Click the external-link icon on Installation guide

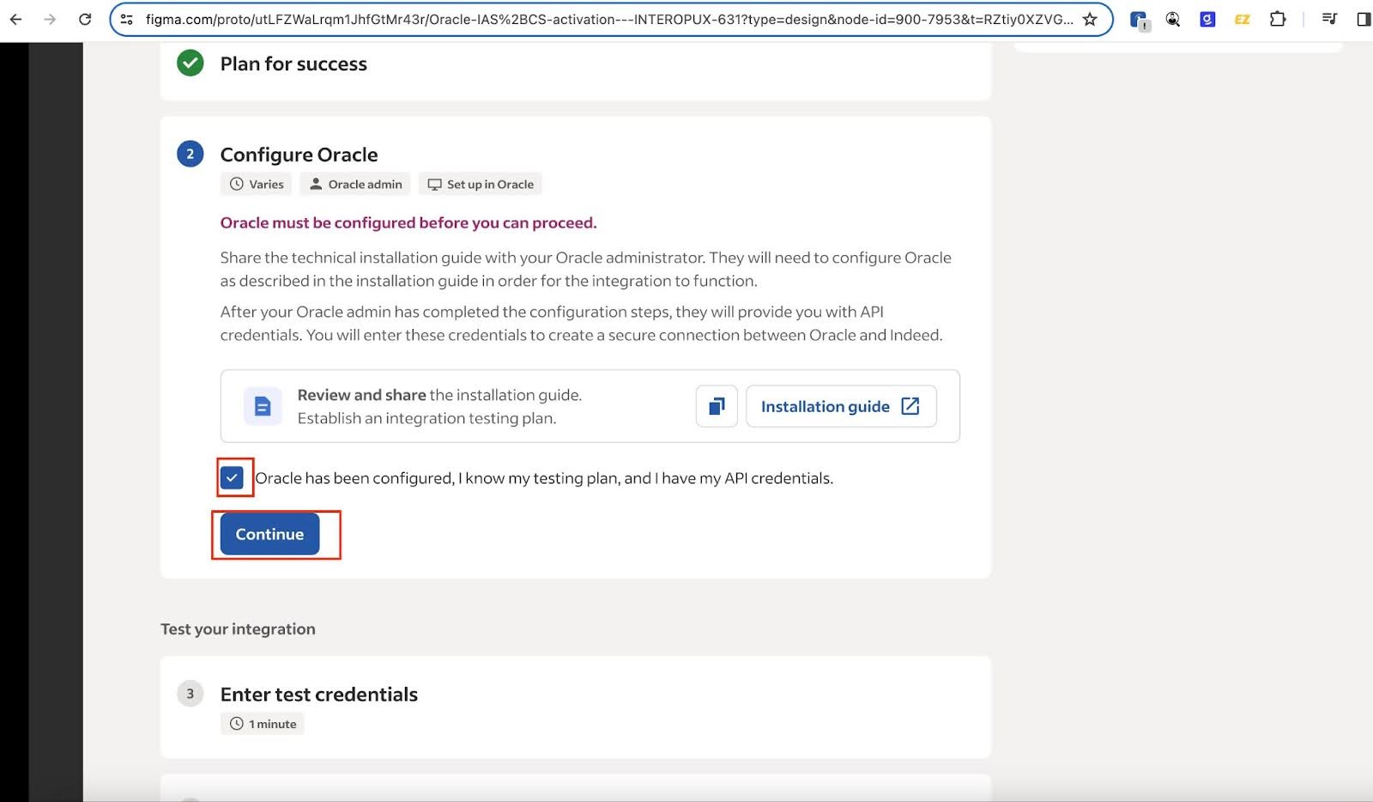click(910, 406)
